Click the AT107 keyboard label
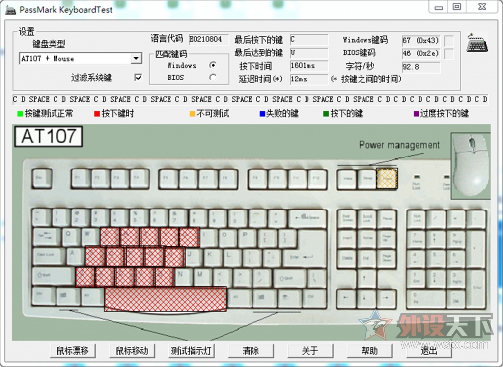 [49, 136]
